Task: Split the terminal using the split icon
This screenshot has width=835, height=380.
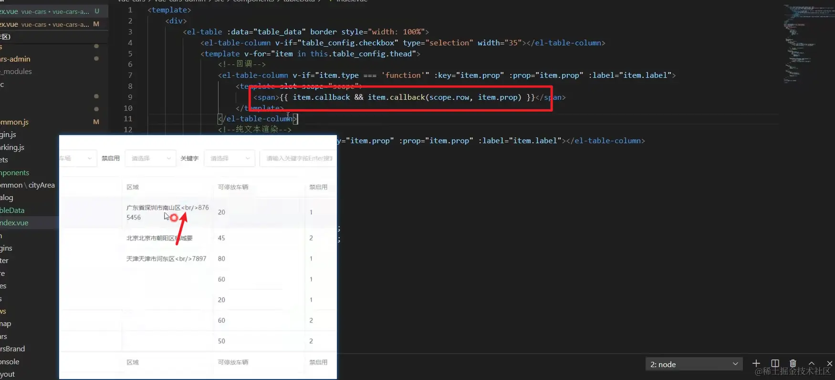Action: click(x=775, y=364)
